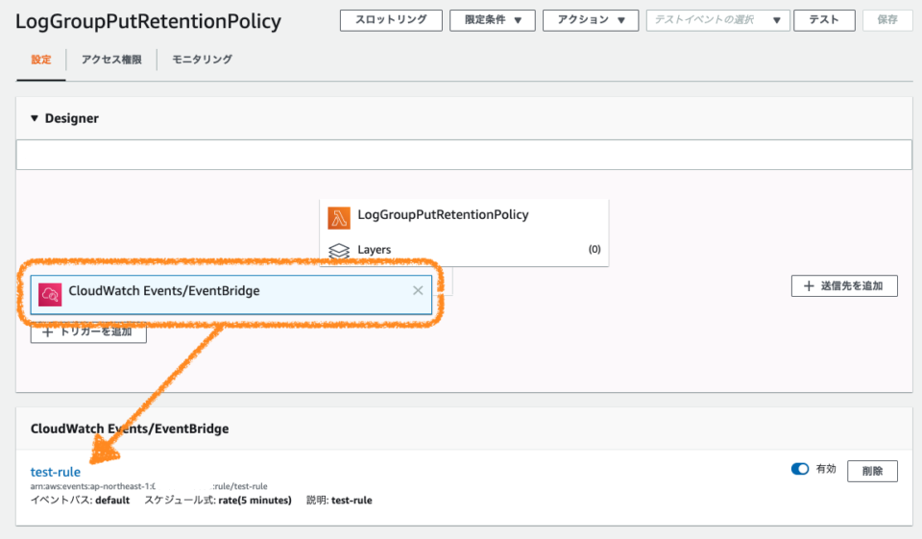Viewport: 922px width, 539px height.
Task: Delete test-rule with the 削除 button
Action: (x=872, y=471)
